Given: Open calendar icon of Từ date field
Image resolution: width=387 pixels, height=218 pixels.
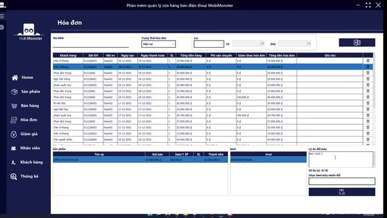Looking at the screenshot, I should click(262, 44).
